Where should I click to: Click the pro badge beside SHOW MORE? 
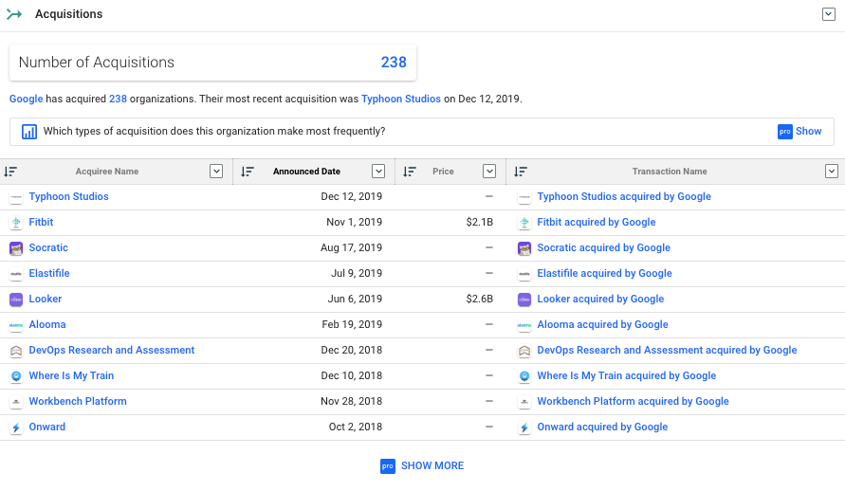tap(388, 466)
